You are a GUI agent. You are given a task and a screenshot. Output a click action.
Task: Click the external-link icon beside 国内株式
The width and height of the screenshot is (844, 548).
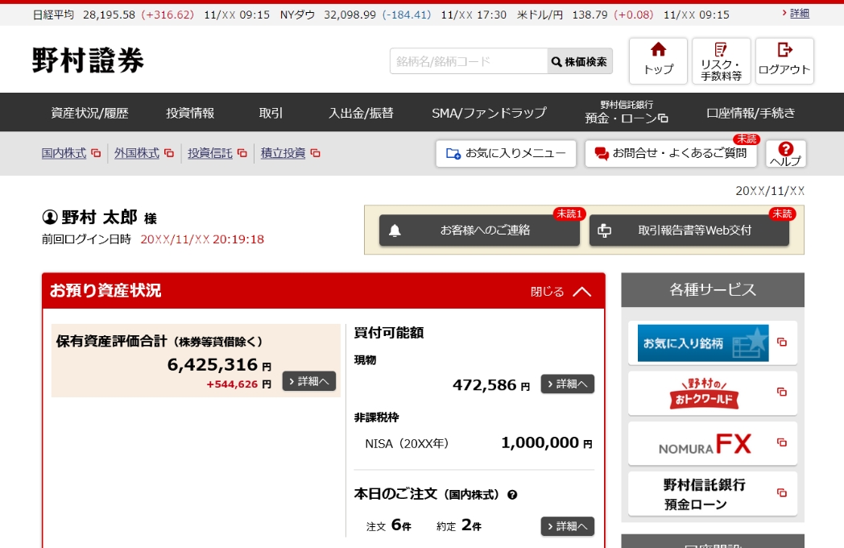pyautogui.click(x=96, y=154)
